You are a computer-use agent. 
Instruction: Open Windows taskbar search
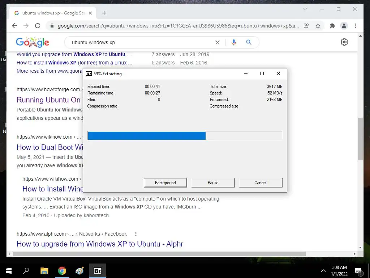tap(26, 271)
